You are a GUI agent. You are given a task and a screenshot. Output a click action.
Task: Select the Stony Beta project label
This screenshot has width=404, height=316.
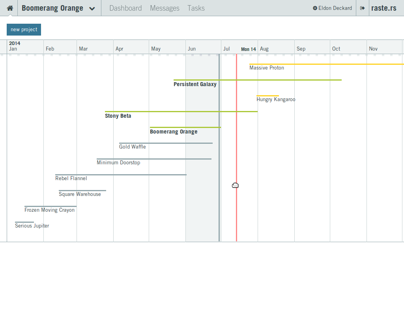click(x=118, y=116)
